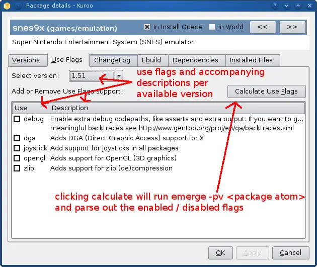Close the Package details window
Image resolution: width=317 pixels, height=267 pixels.
309,6
